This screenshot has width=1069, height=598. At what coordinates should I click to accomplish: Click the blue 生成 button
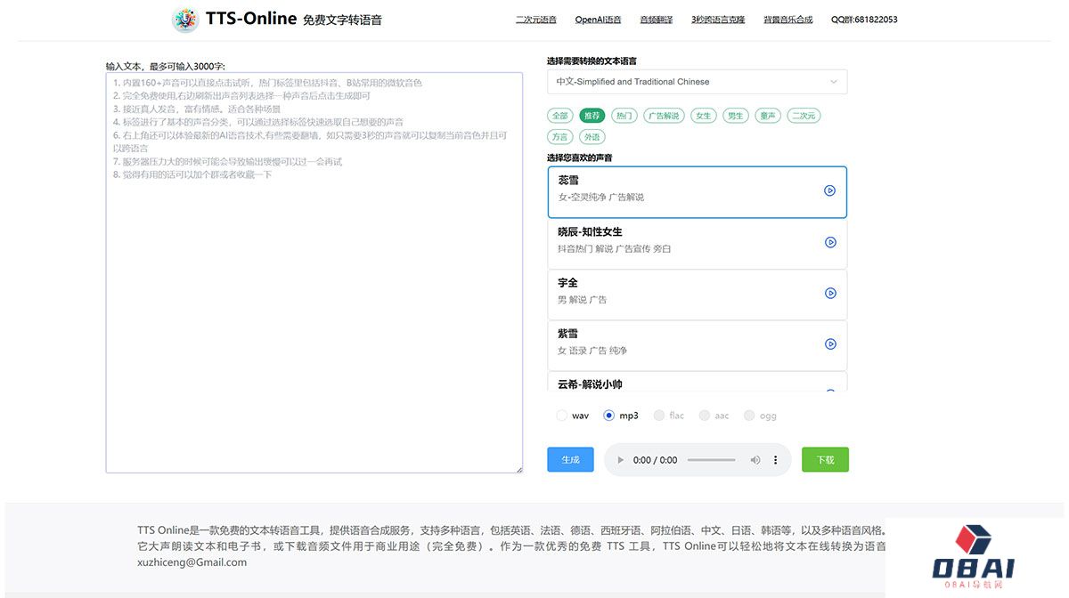(x=570, y=459)
